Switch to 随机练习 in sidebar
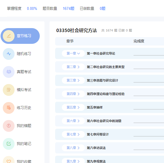Image resolution: width=164 pixels, height=163 pixels. pos(24,54)
